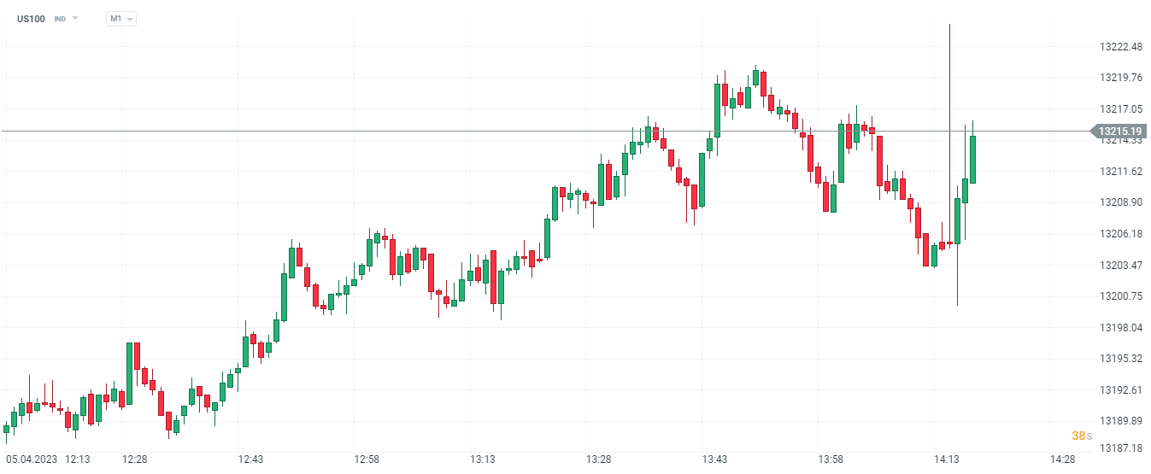Expand the arrow next to IND
The width and height of the screenshot is (1151, 474).
click(75, 18)
